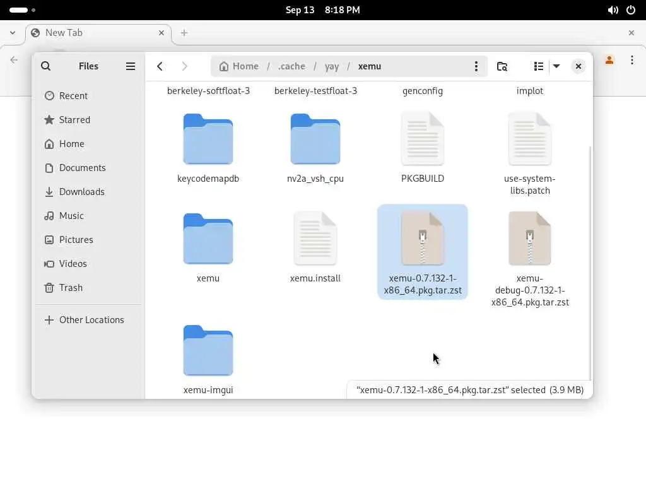Select the New Tab browser tab

point(98,33)
